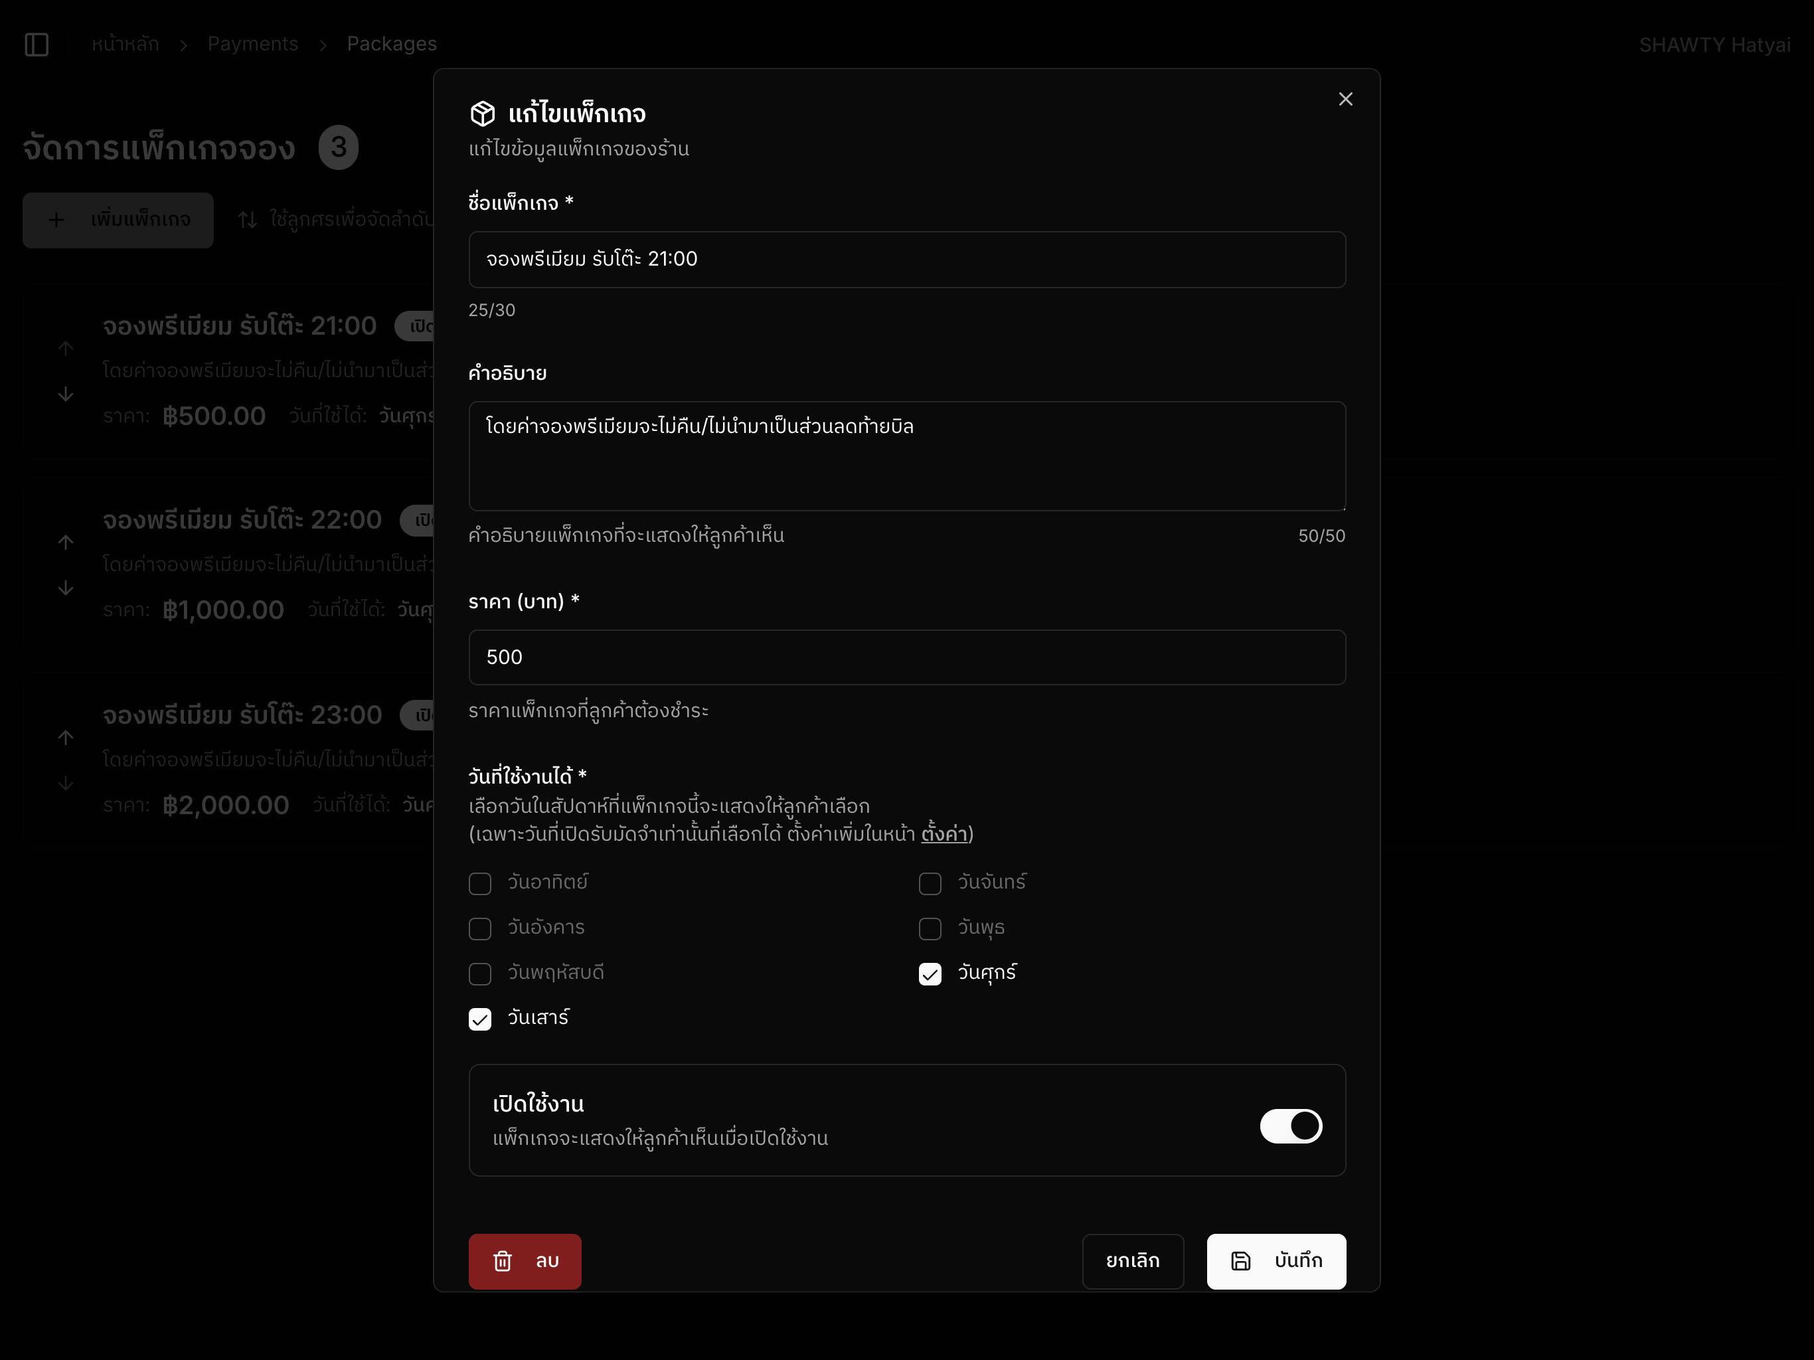Image resolution: width=1814 pixels, height=1360 pixels.
Task: Check the วันอังคาร checkbox
Action: point(480,928)
